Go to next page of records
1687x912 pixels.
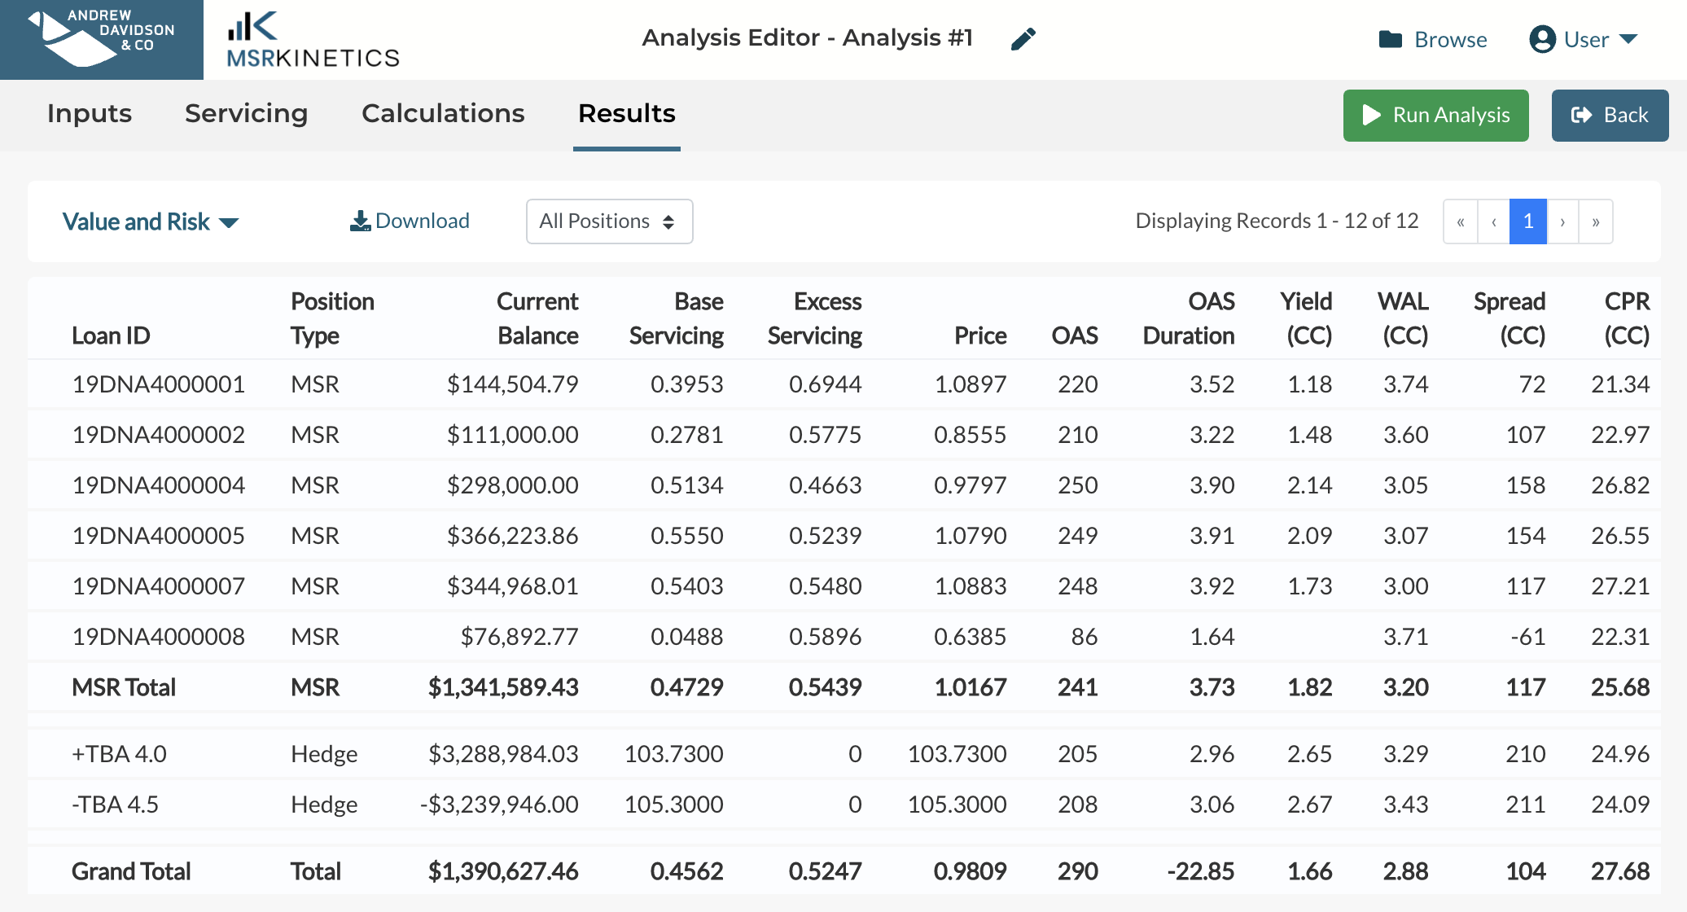(1562, 221)
